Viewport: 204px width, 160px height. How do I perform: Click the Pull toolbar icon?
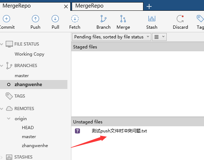pos(55,19)
